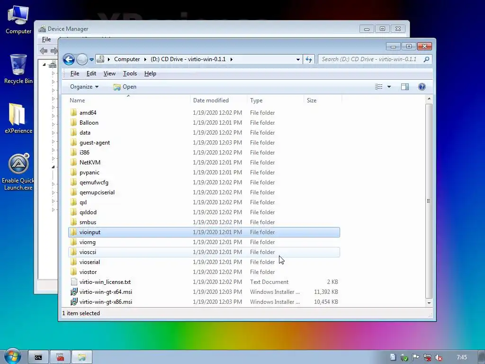Image resolution: width=485 pixels, height=364 pixels.
Task: Select the smbus folder
Action: click(204, 222)
